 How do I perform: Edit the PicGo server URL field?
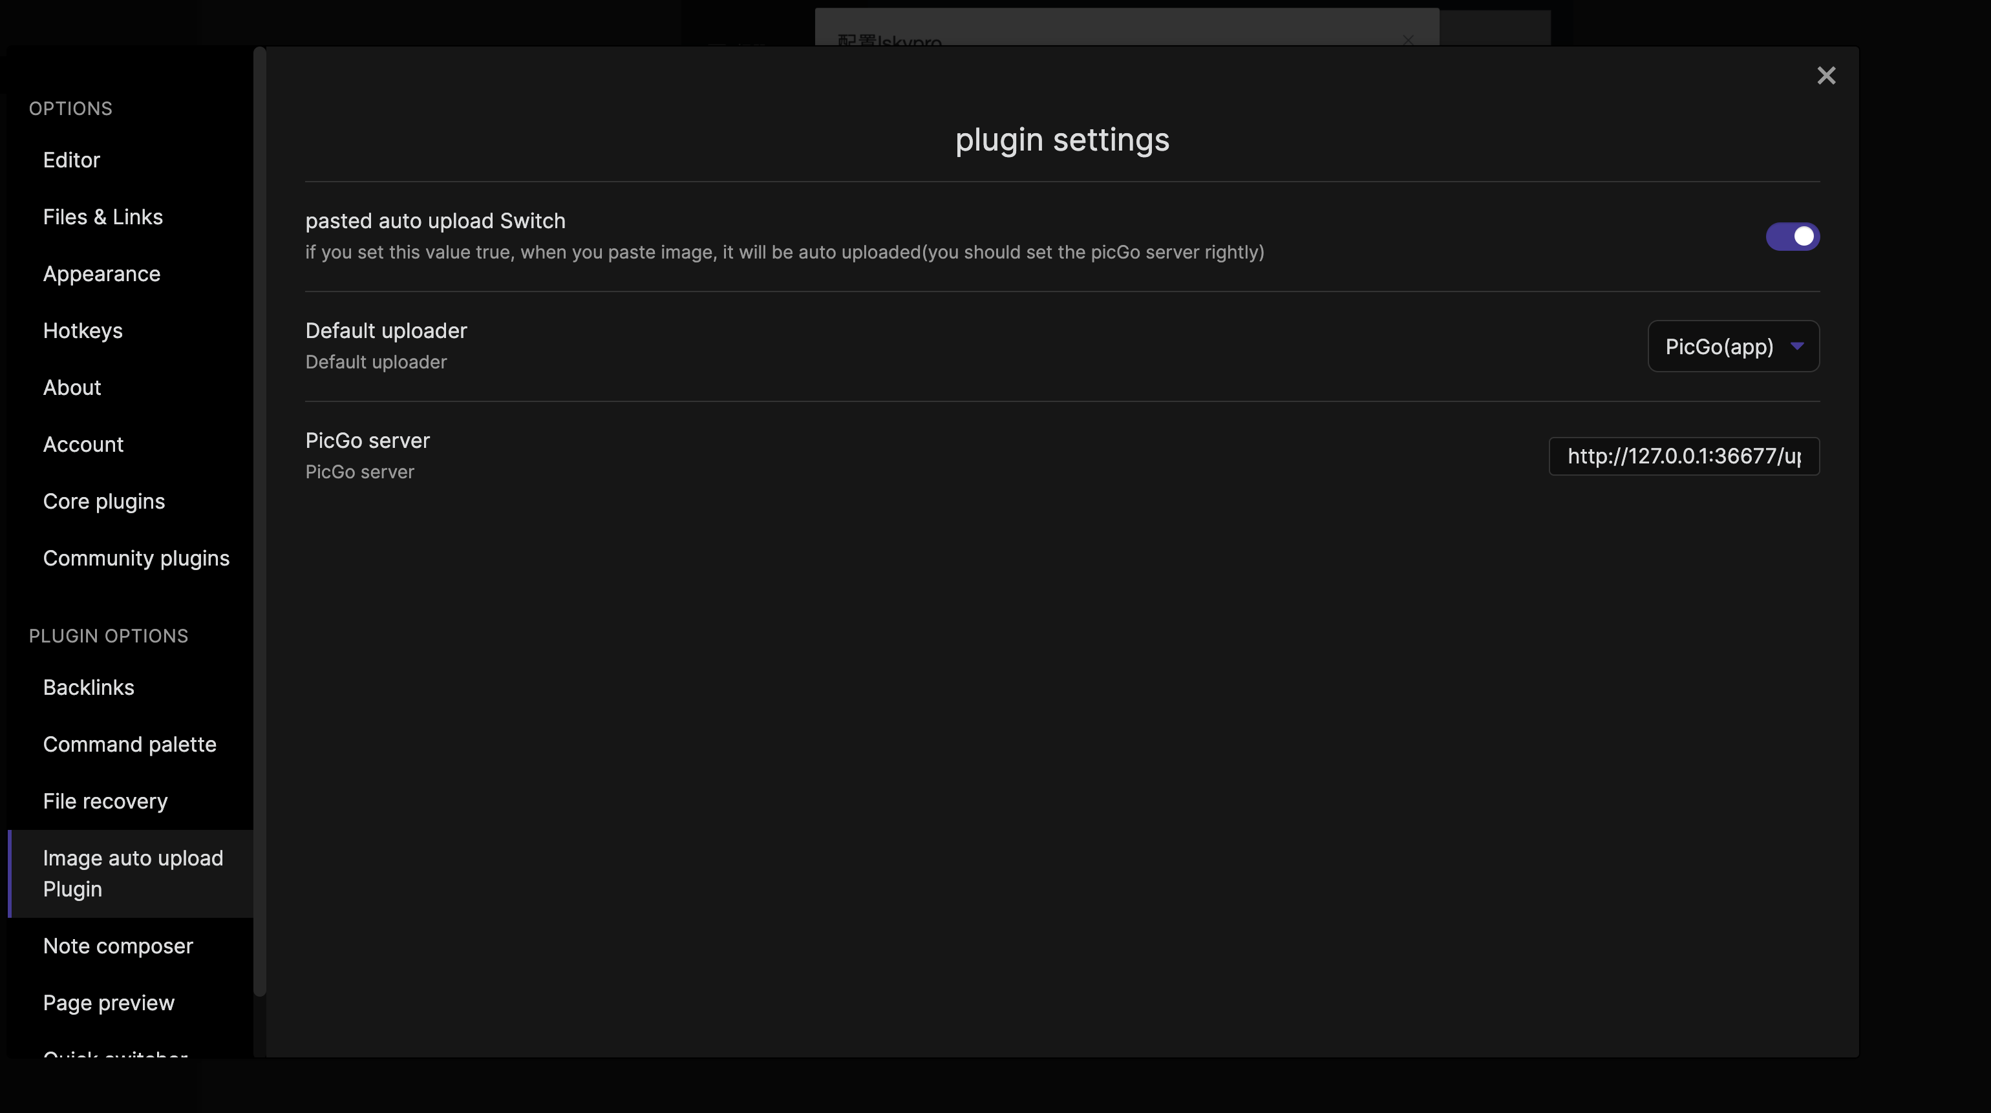click(1685, 455)
